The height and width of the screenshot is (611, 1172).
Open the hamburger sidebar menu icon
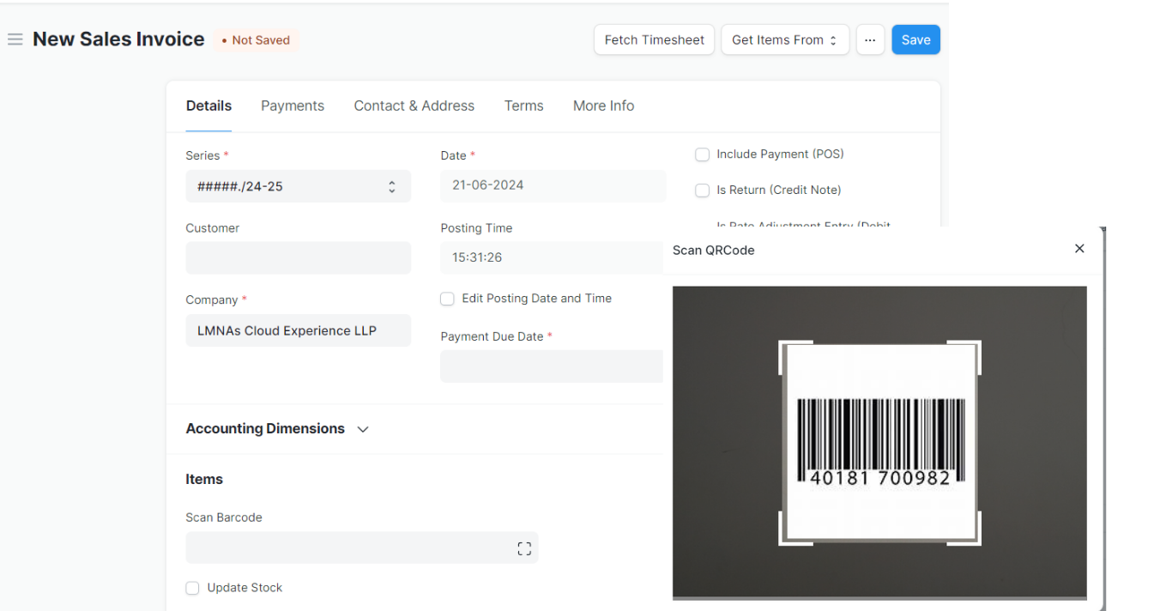point(15,39)
